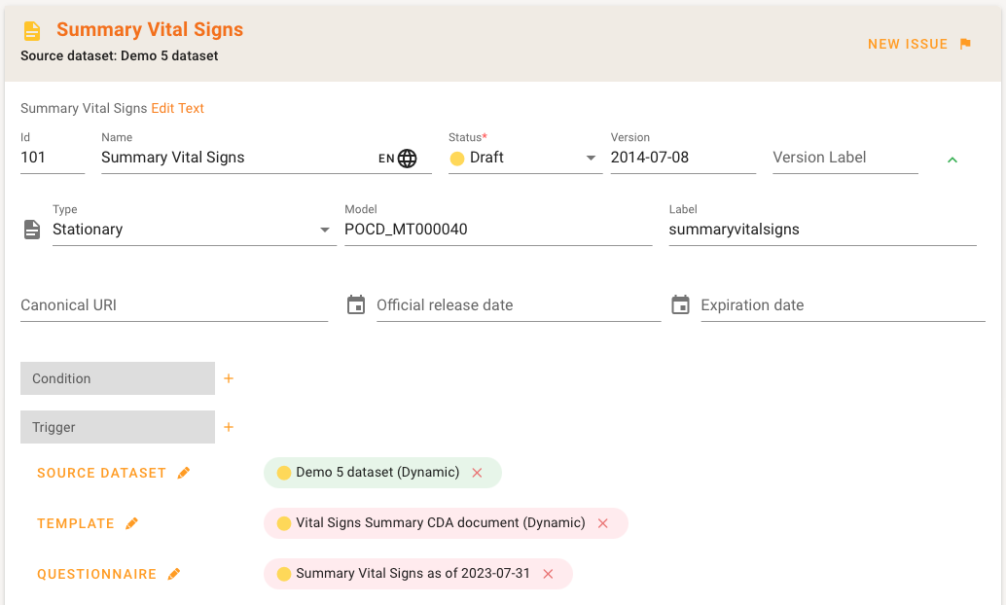Click the Version Label field
The width and height of the screenshot is (1006, 605).
(844, 158)
